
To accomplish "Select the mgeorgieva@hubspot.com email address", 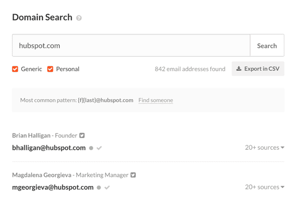I will 53,187.
